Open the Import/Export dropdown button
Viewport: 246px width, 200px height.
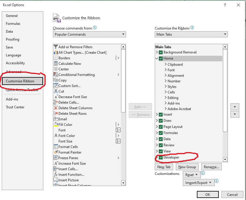point(198,183)
